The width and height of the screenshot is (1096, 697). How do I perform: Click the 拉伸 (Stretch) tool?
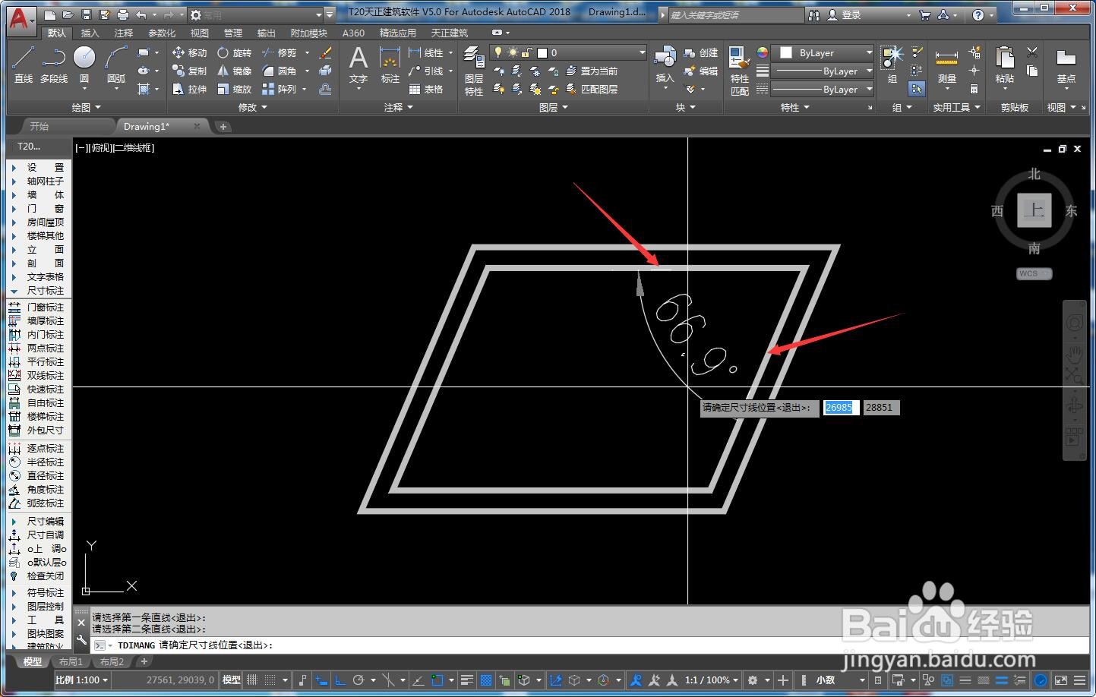[189, 89]
